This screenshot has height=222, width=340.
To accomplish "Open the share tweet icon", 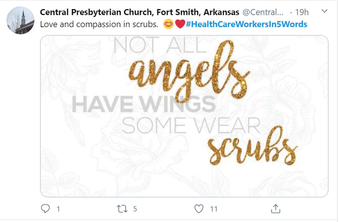I will [x=275, y=209].
